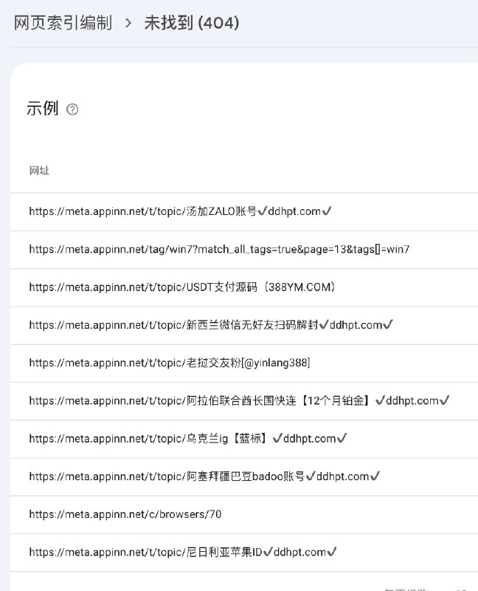Click the 网址 column header
This screenshot has height=591, width=478.
tap(39, 171)
